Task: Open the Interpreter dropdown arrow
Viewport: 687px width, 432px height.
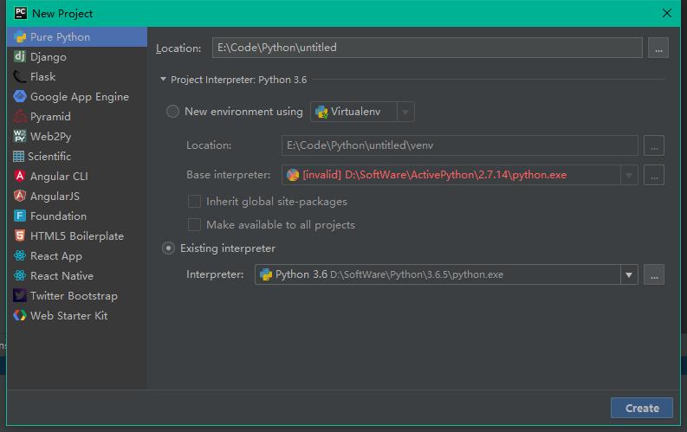Action: point(629,274)
